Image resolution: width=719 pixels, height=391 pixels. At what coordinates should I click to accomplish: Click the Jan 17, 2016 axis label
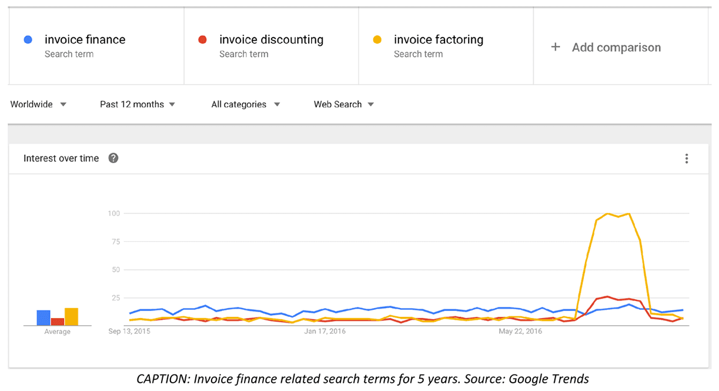(325, 332)
